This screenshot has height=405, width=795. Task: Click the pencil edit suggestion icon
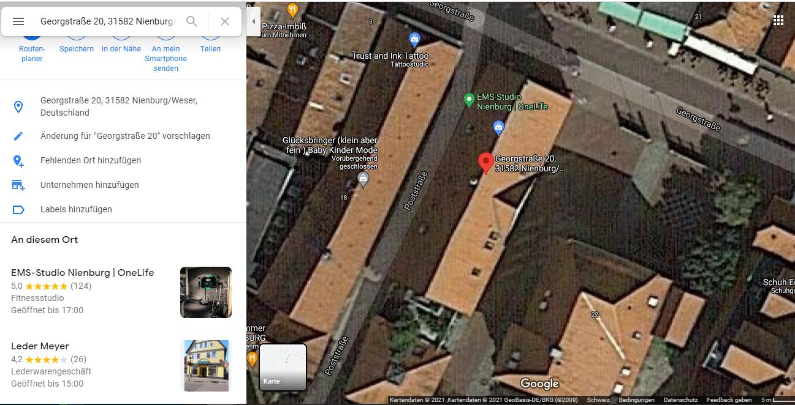[18, 136]
